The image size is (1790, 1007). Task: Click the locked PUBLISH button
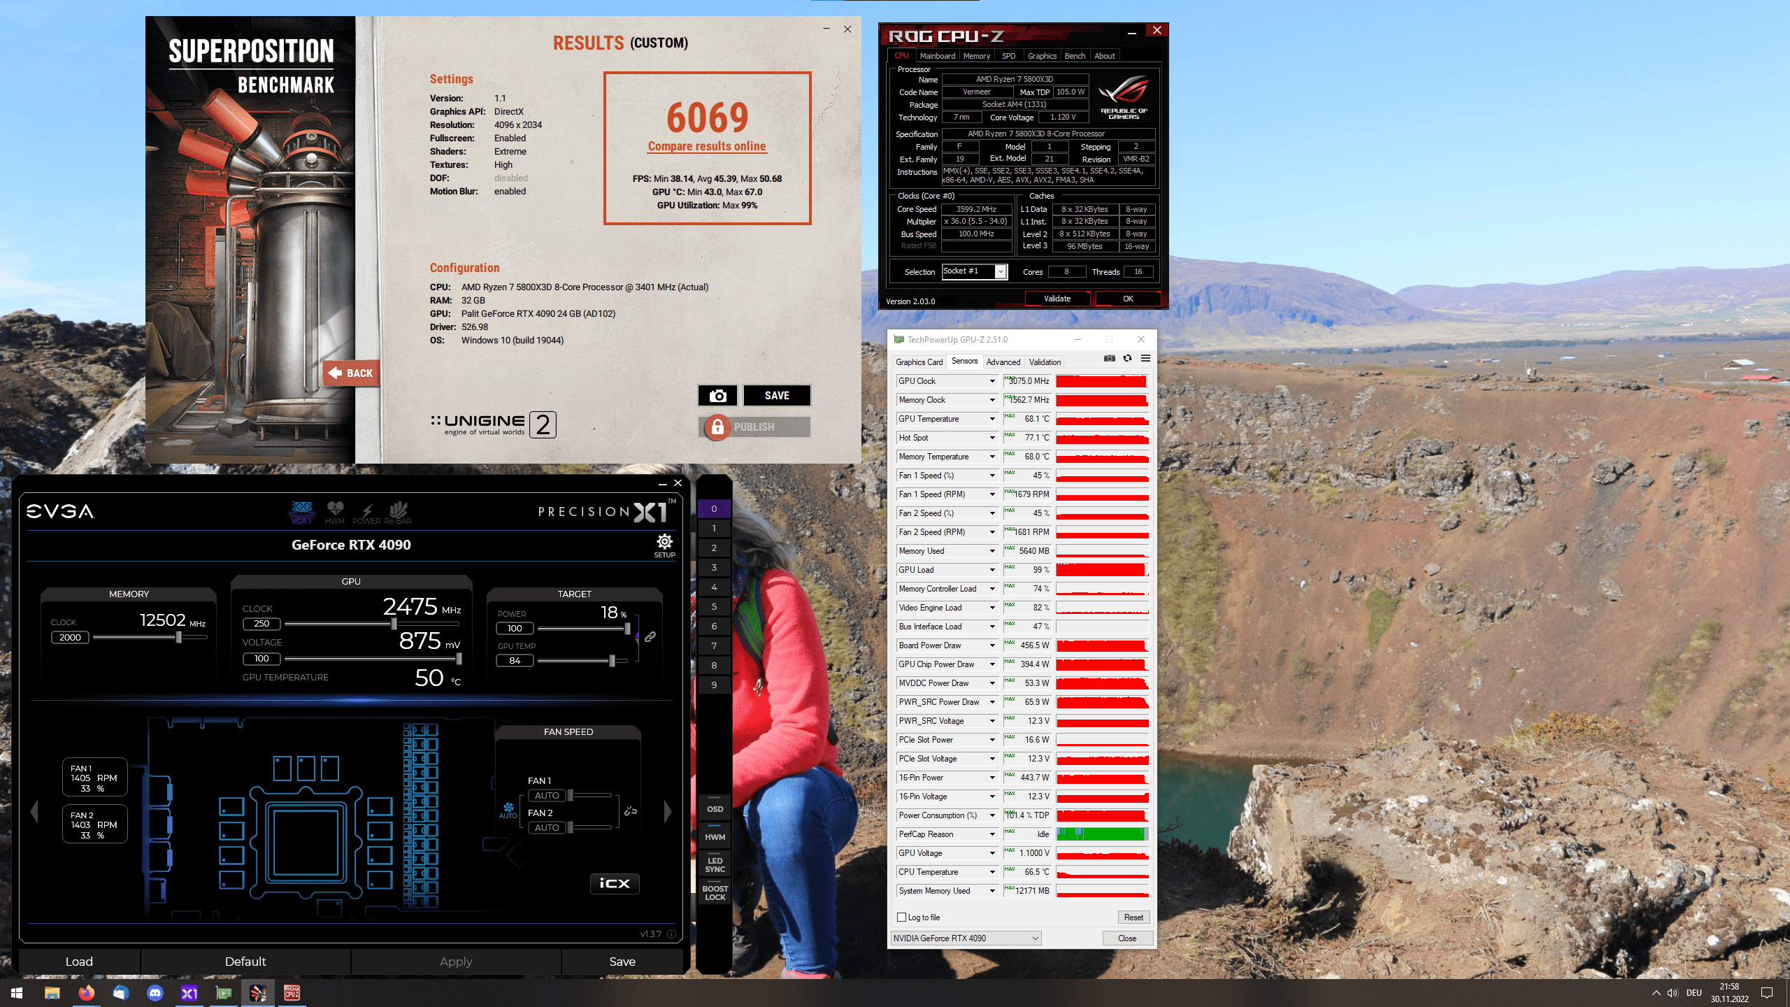click(x=754, y=427)
